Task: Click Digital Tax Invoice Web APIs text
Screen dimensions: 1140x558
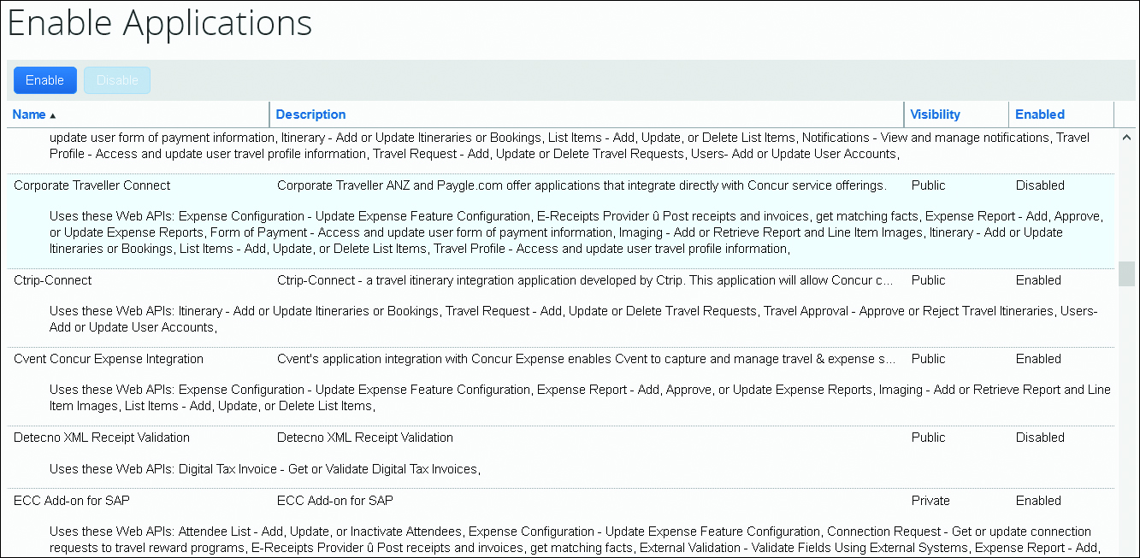Action: [x=264, y=469]
